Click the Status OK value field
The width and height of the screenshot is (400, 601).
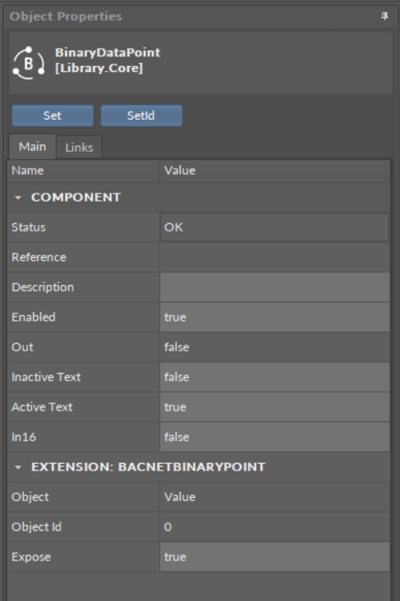(x=274, y=227)
